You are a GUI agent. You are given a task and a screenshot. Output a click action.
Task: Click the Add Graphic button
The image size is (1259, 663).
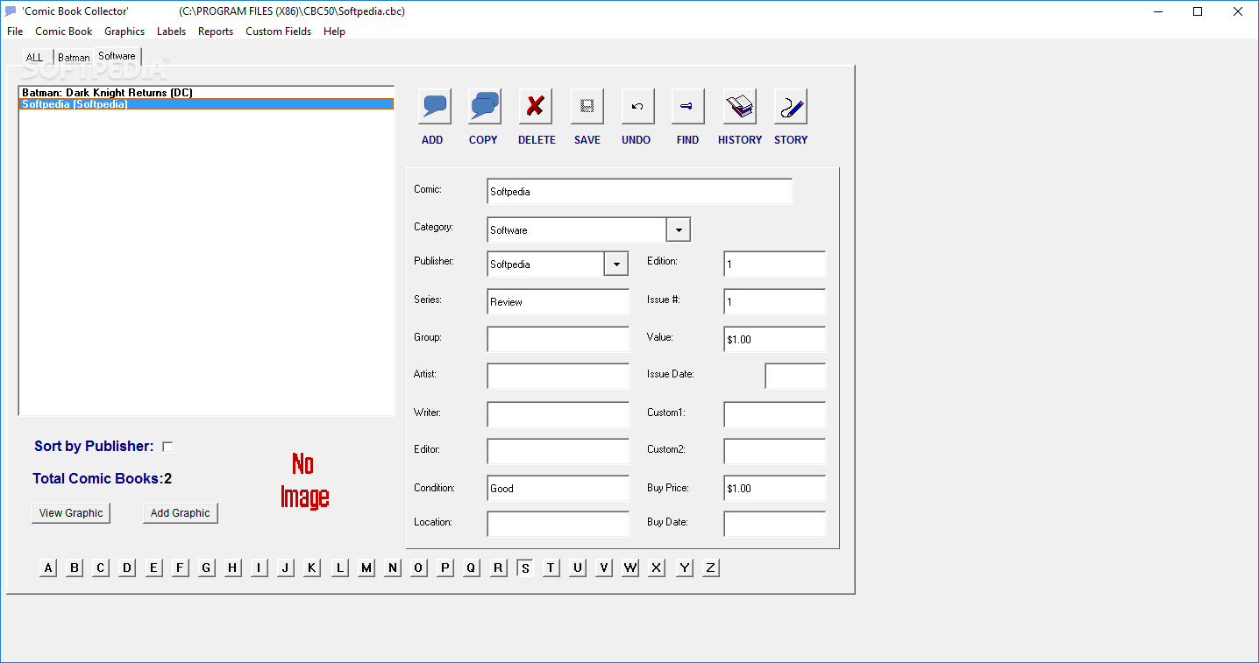[x=181, y=513]
